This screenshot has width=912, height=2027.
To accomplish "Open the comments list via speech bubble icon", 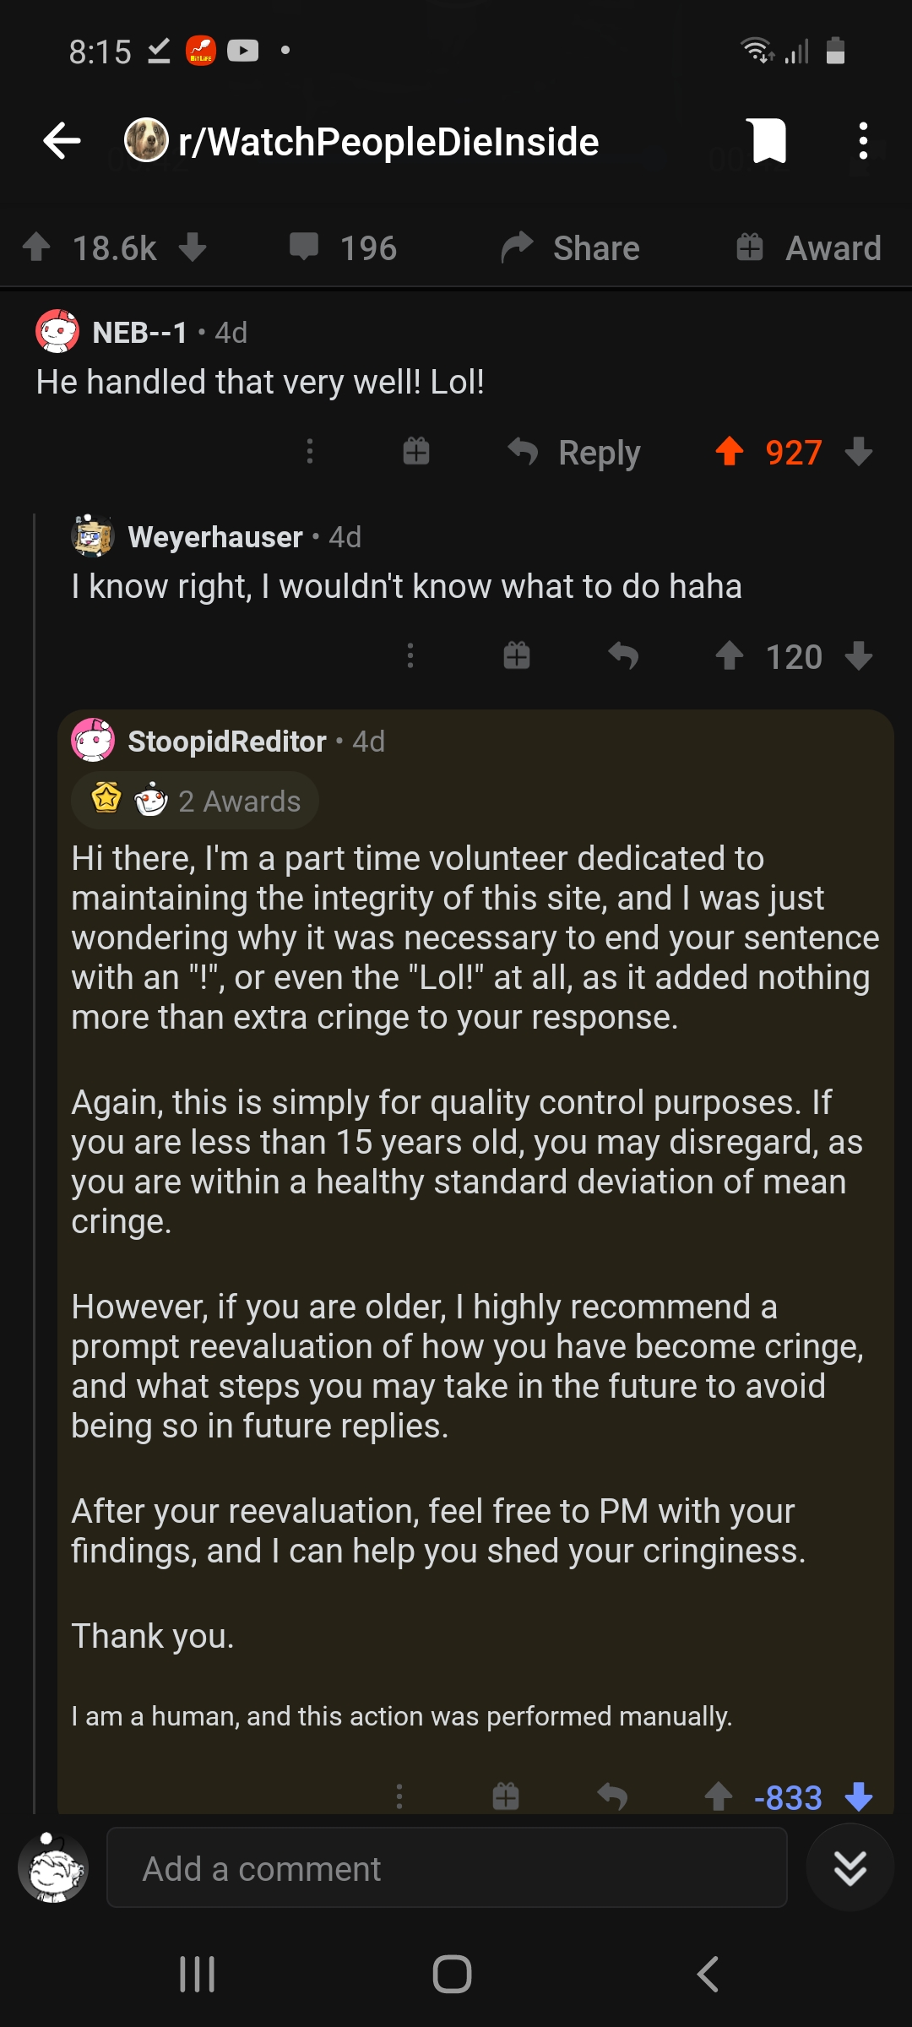I will click(x=306, y=247).
